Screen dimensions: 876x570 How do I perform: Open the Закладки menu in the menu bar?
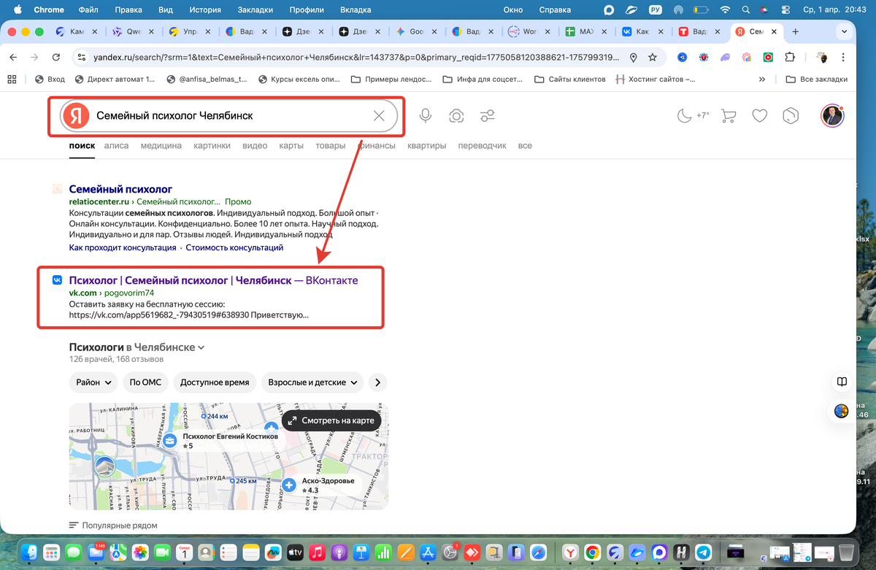(x=255, y=9)
